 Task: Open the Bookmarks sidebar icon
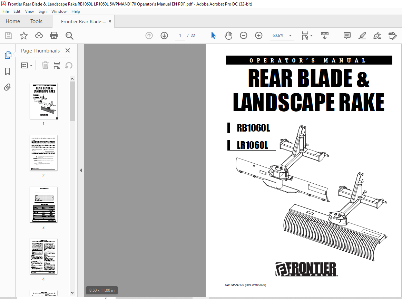coord(8,71)
